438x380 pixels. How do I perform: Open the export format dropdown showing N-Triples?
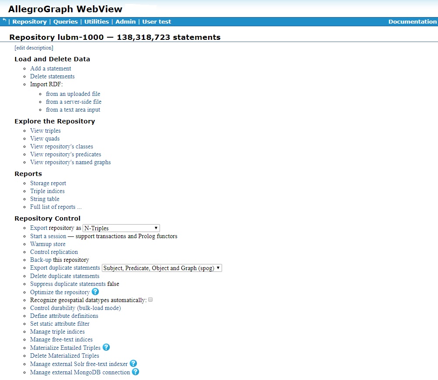coord(121,228)
